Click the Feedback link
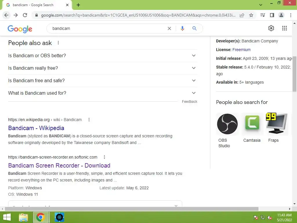Screen dimensions: 297x223 190,102
